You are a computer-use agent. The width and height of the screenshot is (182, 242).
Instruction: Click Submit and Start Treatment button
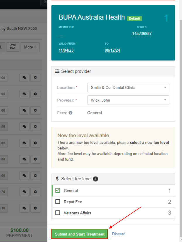click(80, 234)
